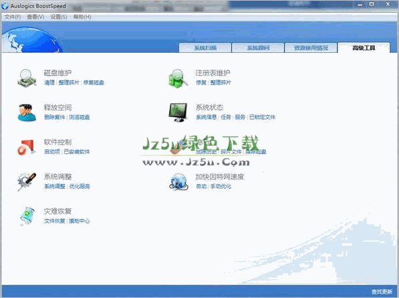Image resolution: width=399 pixels, height=298 pixels.
Task: Click the Auslogics BoostSpeed title bar logo icon
Action: (5, 5)
